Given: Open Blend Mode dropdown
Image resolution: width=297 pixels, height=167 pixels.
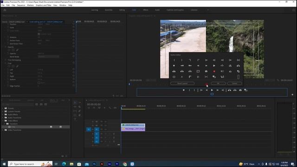Looking at the screenshot, I should (x=48, y=57).
